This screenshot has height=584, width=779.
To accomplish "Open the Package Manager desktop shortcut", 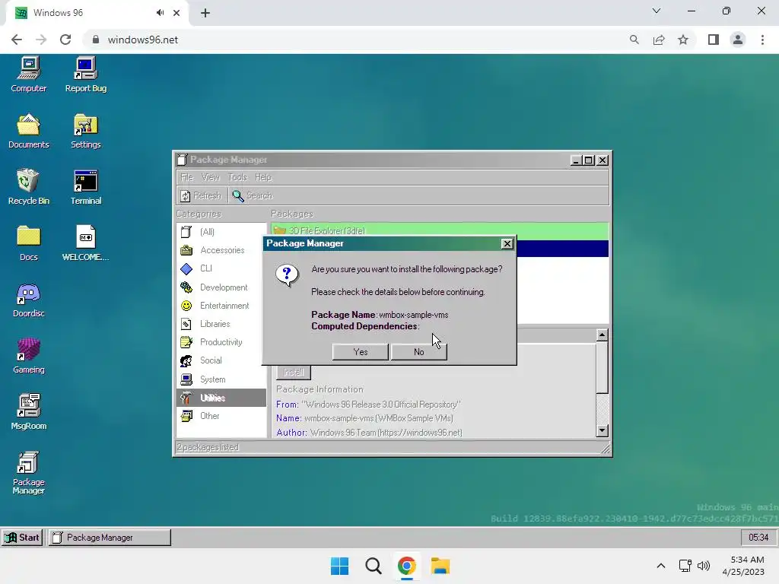I will click(x=29, y=473).
